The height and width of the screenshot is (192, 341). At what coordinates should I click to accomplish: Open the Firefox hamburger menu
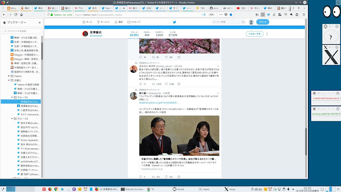[x=304, y=14]
